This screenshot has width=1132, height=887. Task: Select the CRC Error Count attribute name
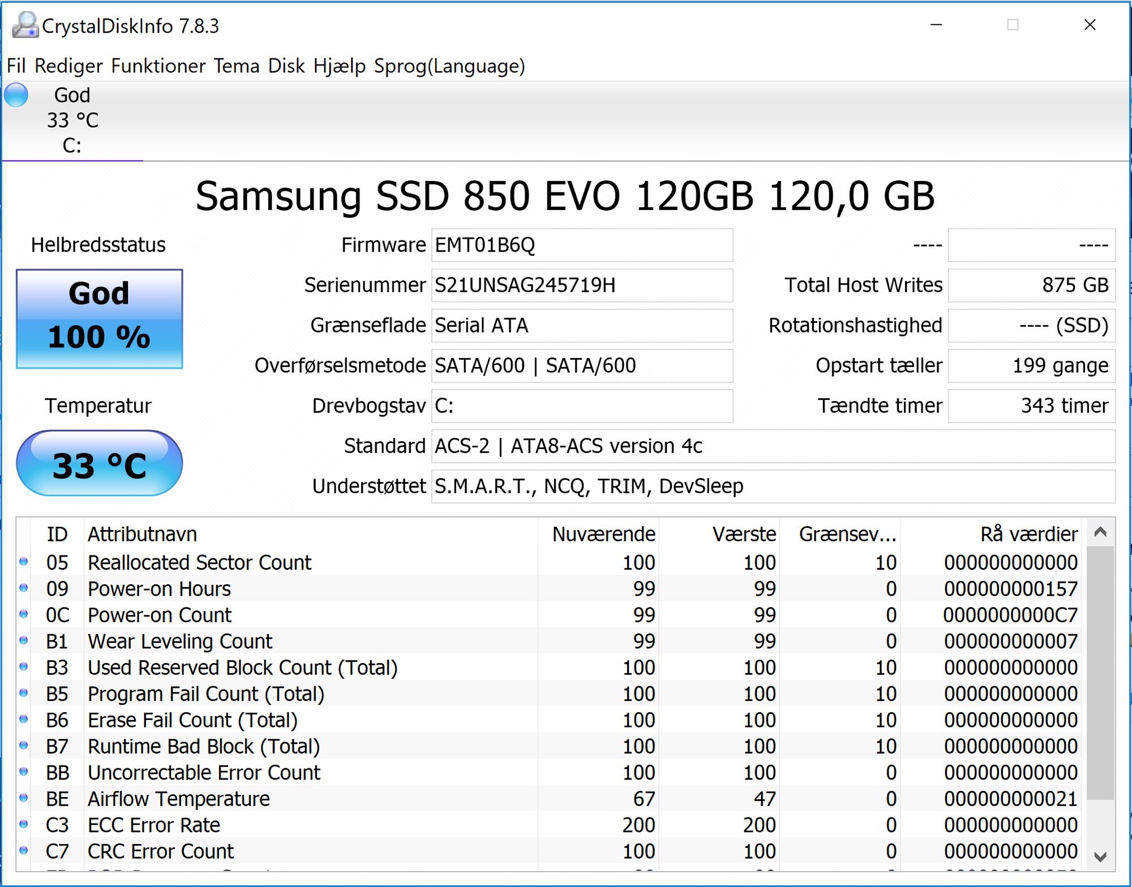pyautogui.click(x=161, y=851)
